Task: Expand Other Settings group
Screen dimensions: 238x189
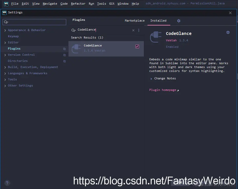Action: (x=5, y=86)
